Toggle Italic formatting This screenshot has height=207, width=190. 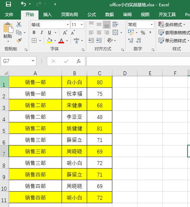[x=42, y=33]
